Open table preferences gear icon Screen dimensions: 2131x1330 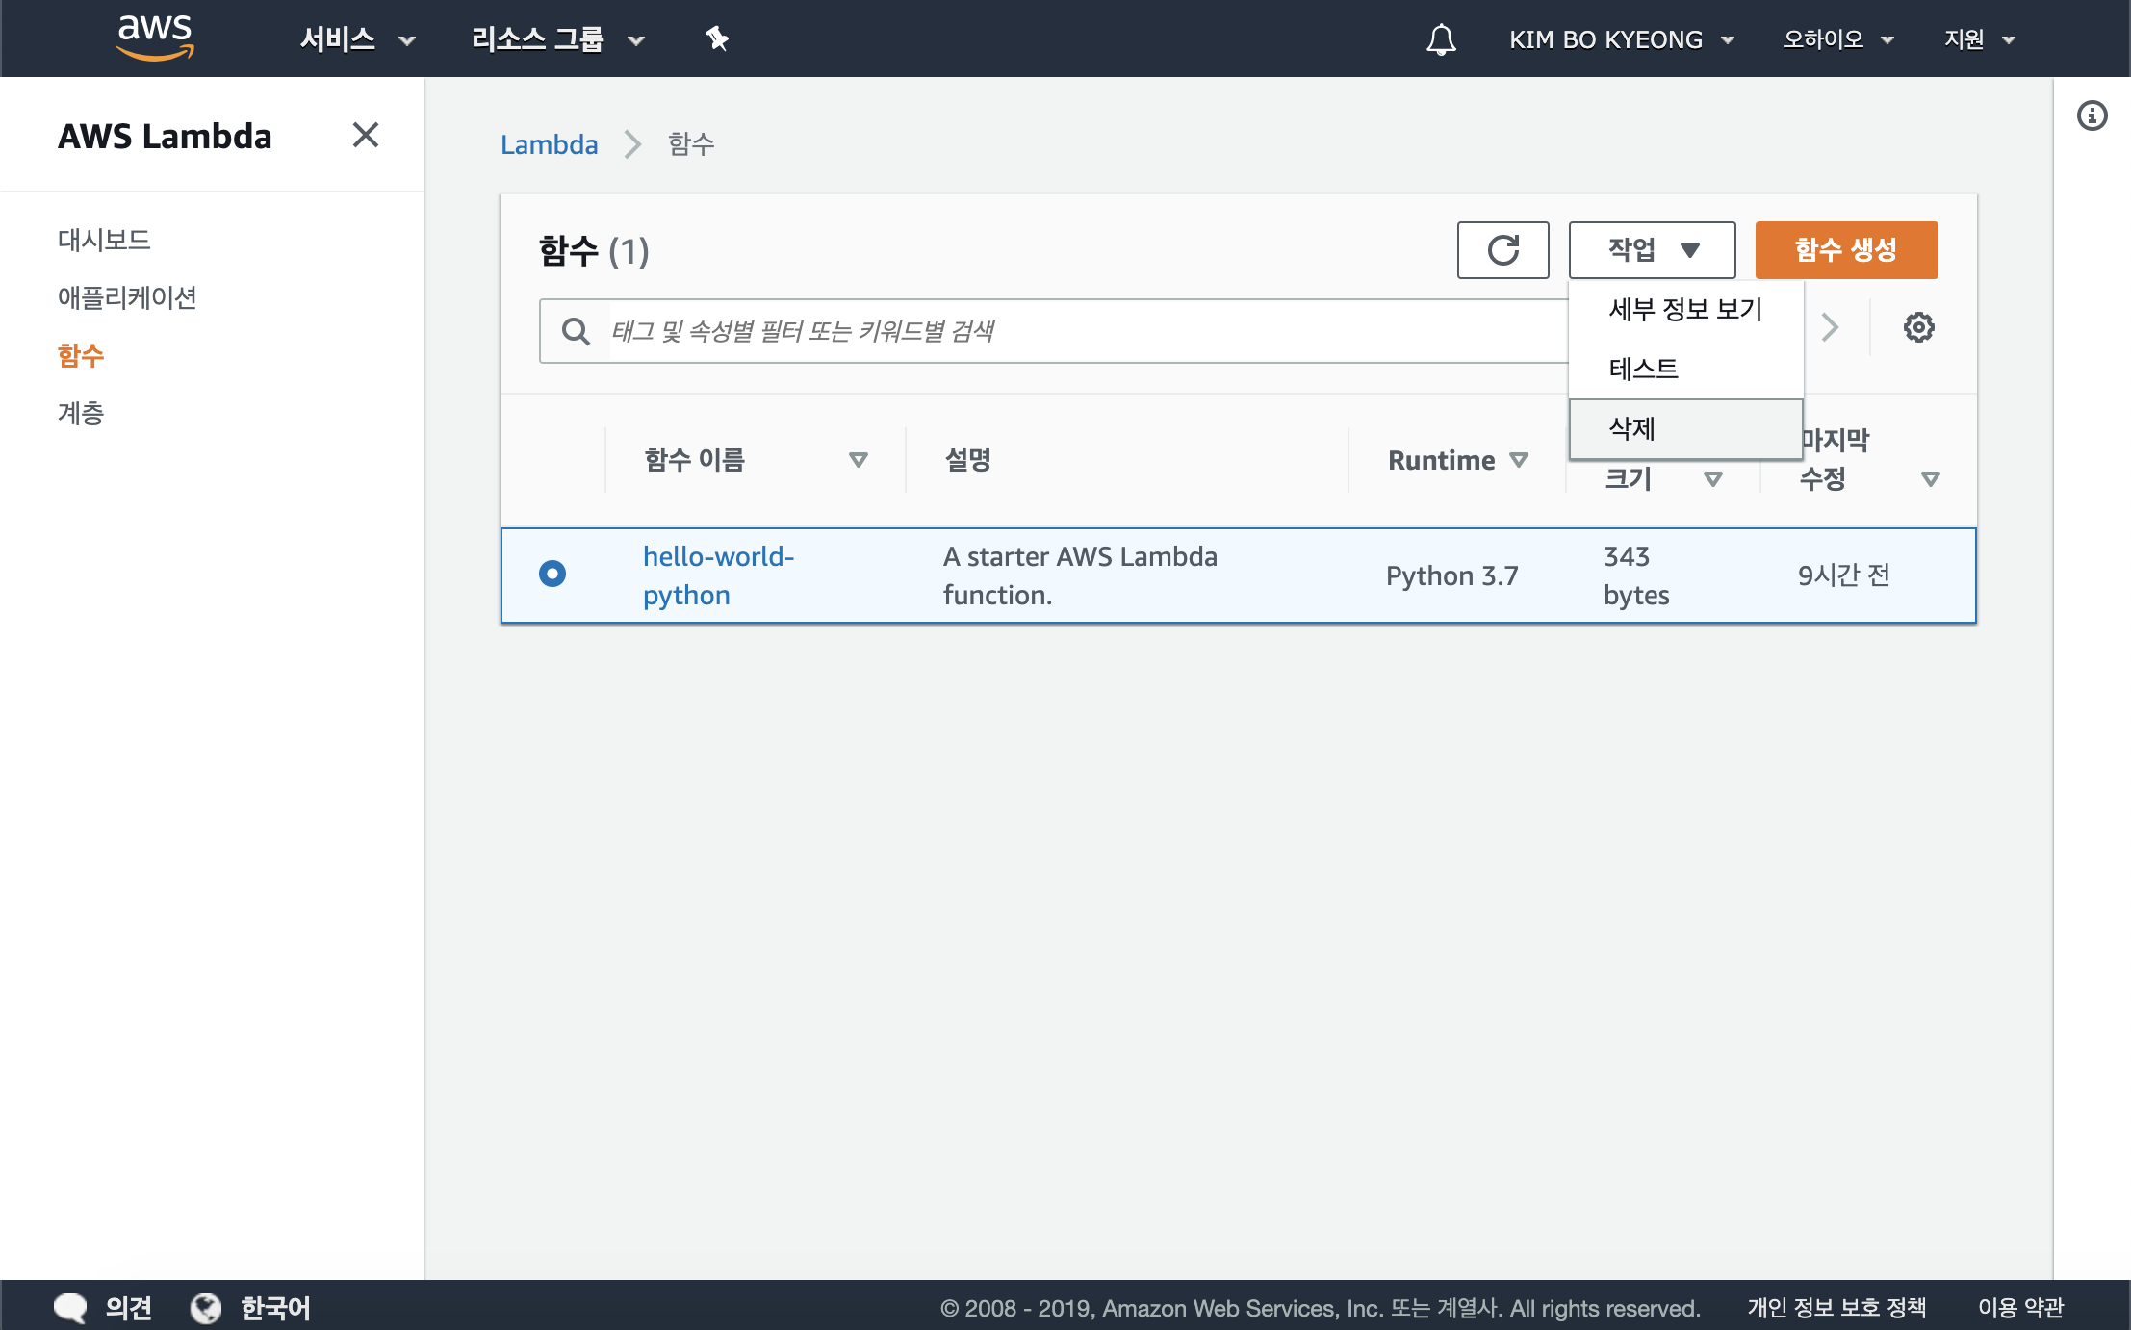[x=1918, y=327]
